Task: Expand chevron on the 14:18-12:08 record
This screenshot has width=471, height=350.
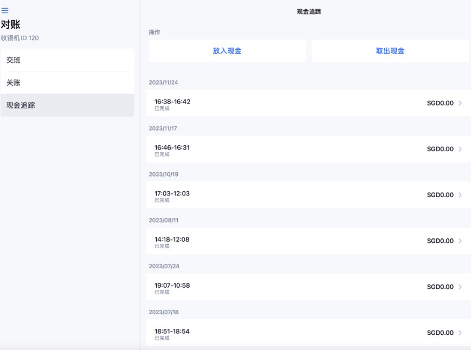Action: tap(460, 241)
